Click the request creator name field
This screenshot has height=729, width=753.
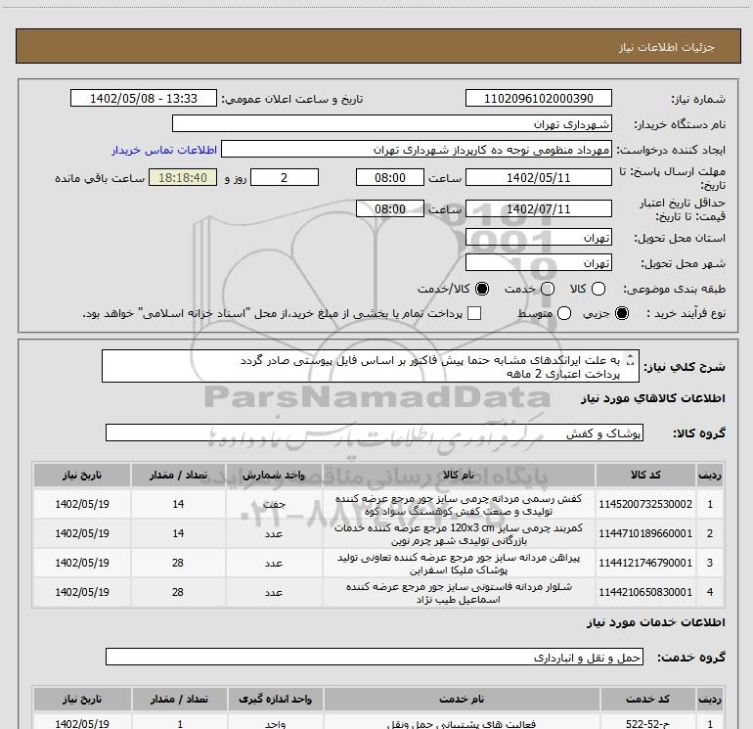[417, 149]
